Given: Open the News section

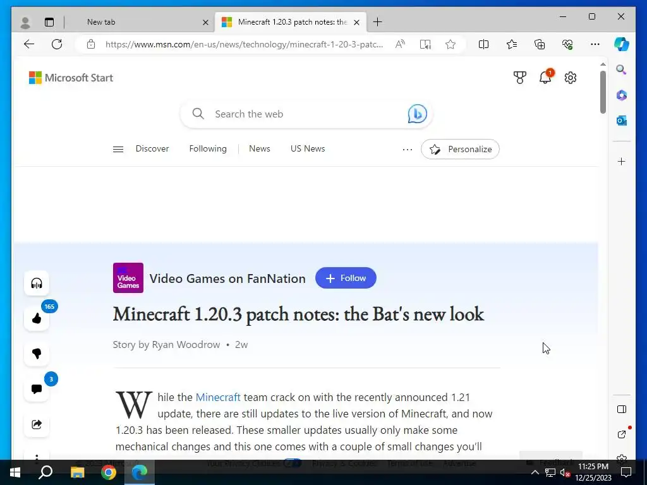Looking at the screenshot, I should 260,148.
